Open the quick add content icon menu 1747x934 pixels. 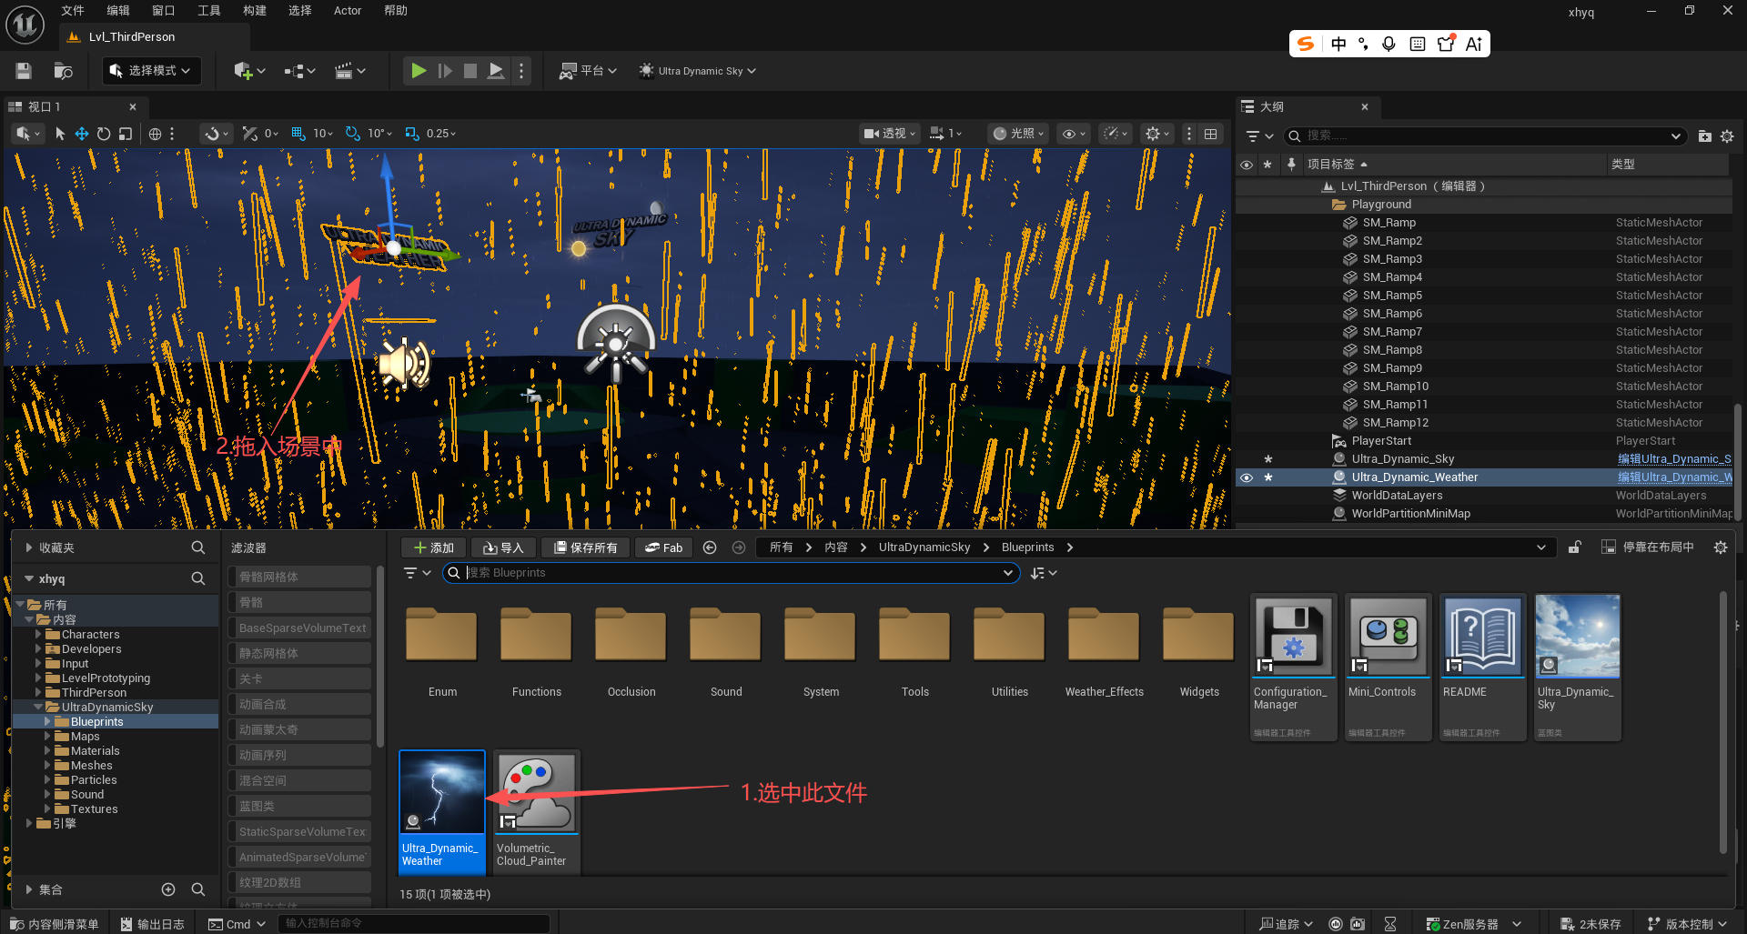[249, 71]
